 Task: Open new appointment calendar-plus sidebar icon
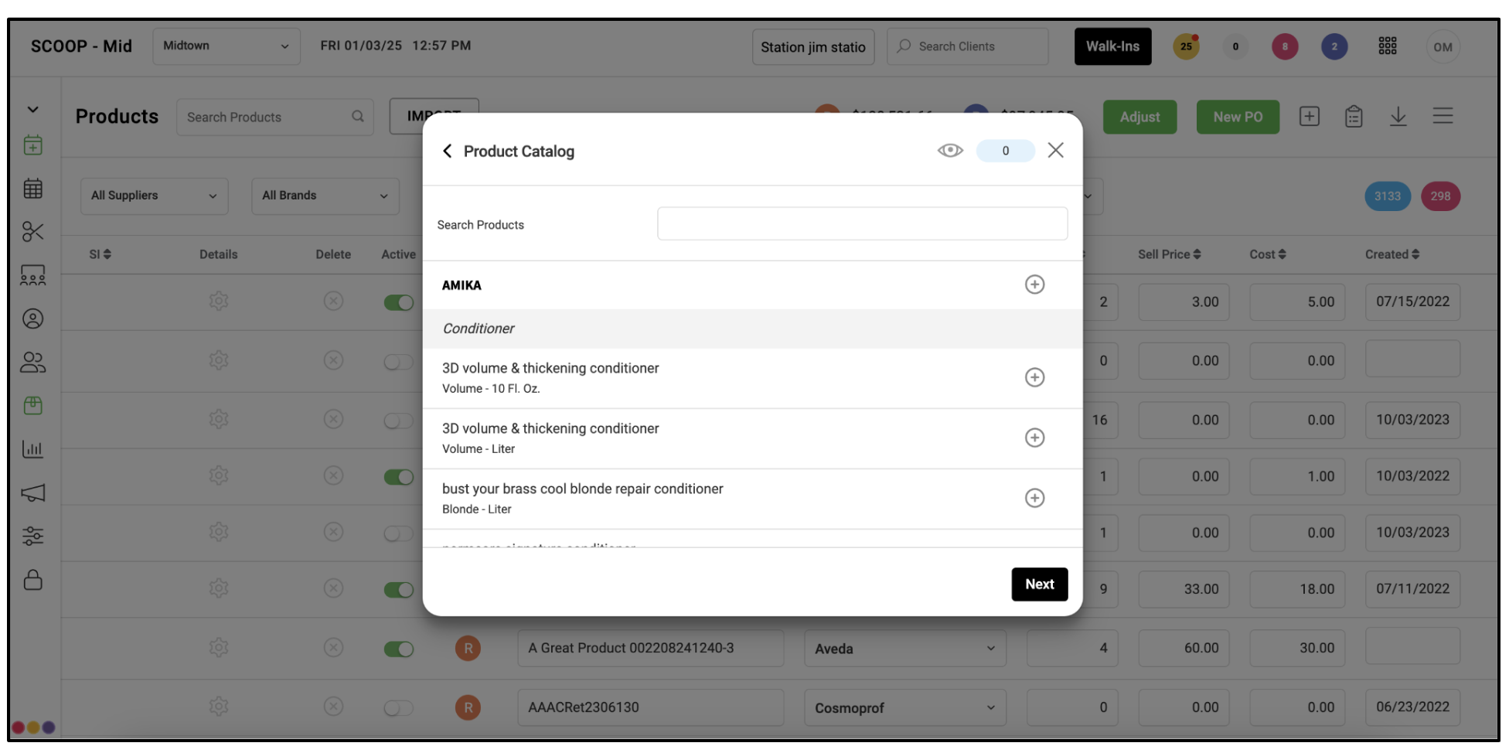coord(32,145)
